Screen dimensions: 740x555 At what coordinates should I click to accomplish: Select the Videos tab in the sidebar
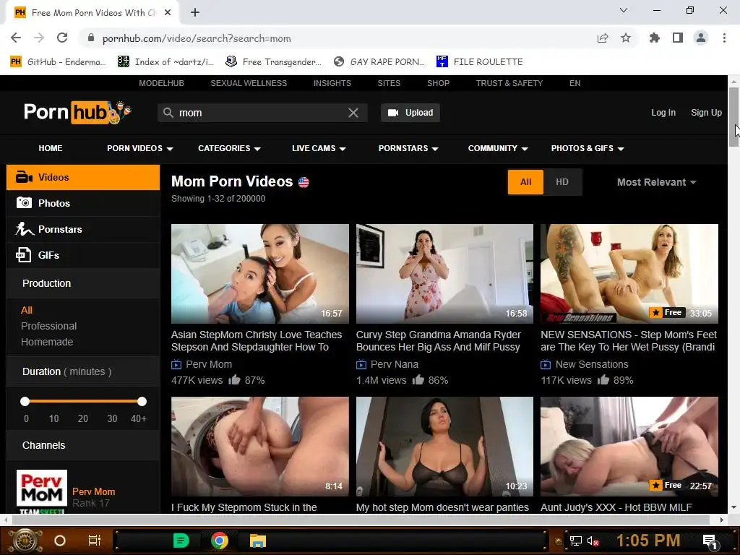(83, 178)
